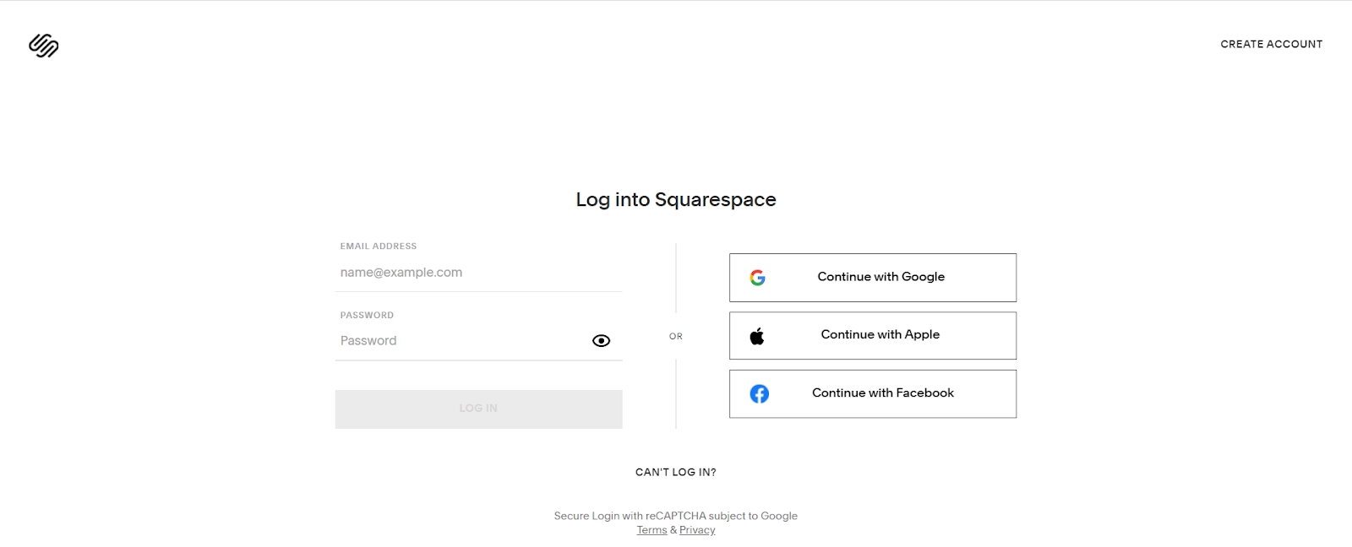This screenshot has width=1352, height=547.
Task: Click the Squarespace logo
Action: pos(43,46)
